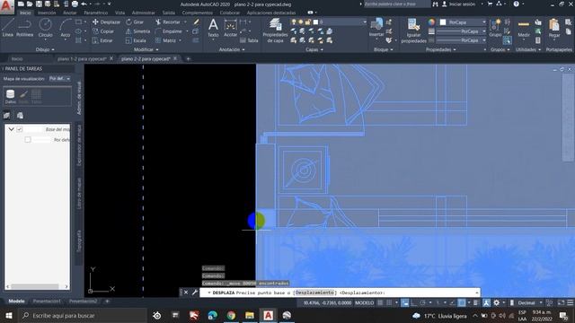Open the Administrar ribbon tab
Image resolution: width=575 pixels, height=323 pixels.
[x=144, y=13]
